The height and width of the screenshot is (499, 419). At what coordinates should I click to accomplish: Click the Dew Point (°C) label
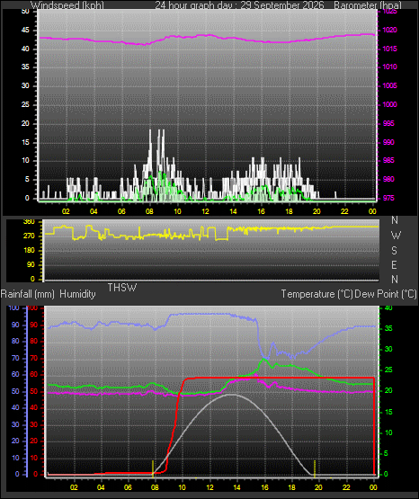[386, 294]
